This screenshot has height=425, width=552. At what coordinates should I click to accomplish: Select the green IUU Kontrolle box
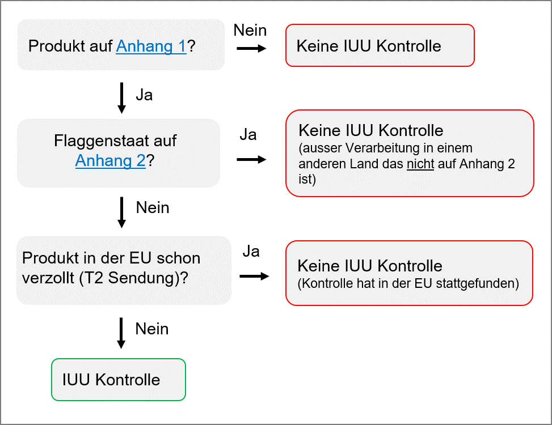pyautogui.click(x=119, y=380)
